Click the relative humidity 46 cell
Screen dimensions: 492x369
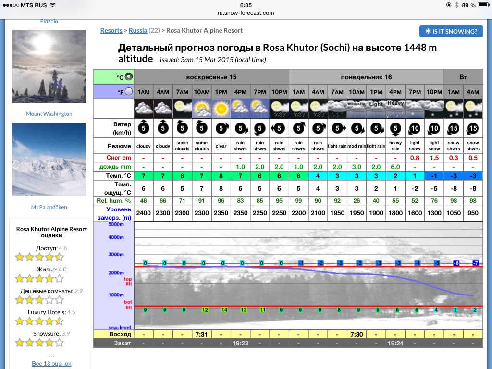click(x=144, y=201)
